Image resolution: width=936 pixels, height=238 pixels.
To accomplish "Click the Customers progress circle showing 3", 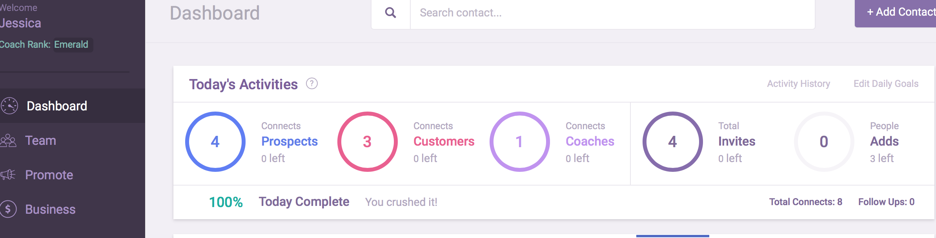I will click(368, 142).
